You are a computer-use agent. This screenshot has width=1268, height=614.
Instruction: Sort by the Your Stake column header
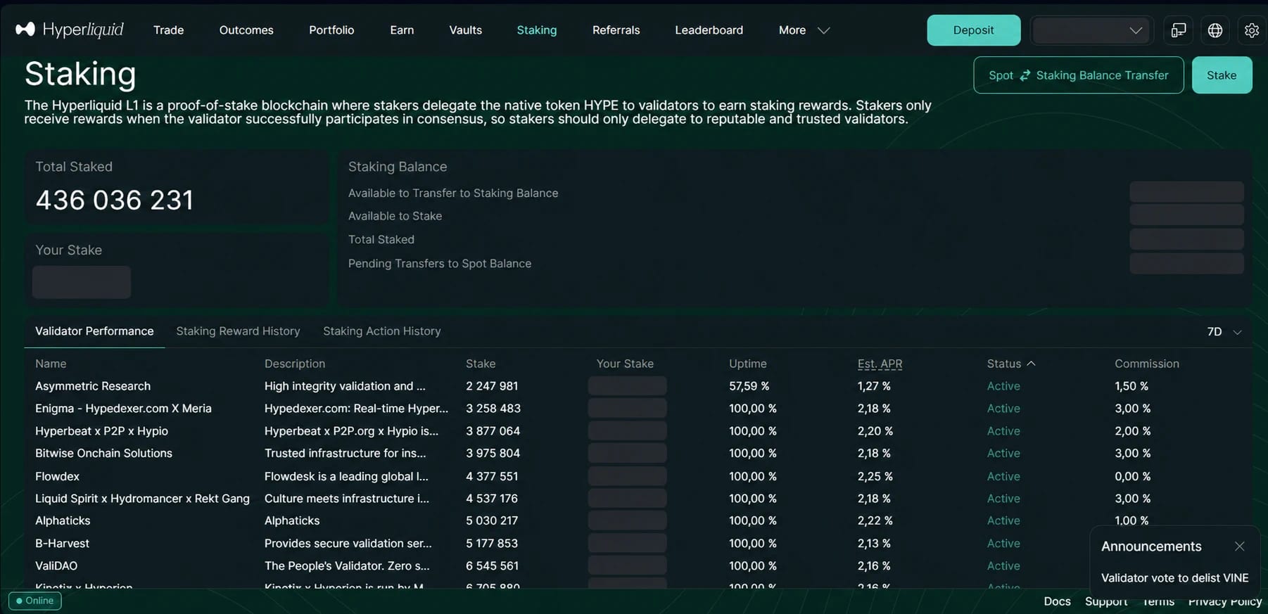coord(625,364)
